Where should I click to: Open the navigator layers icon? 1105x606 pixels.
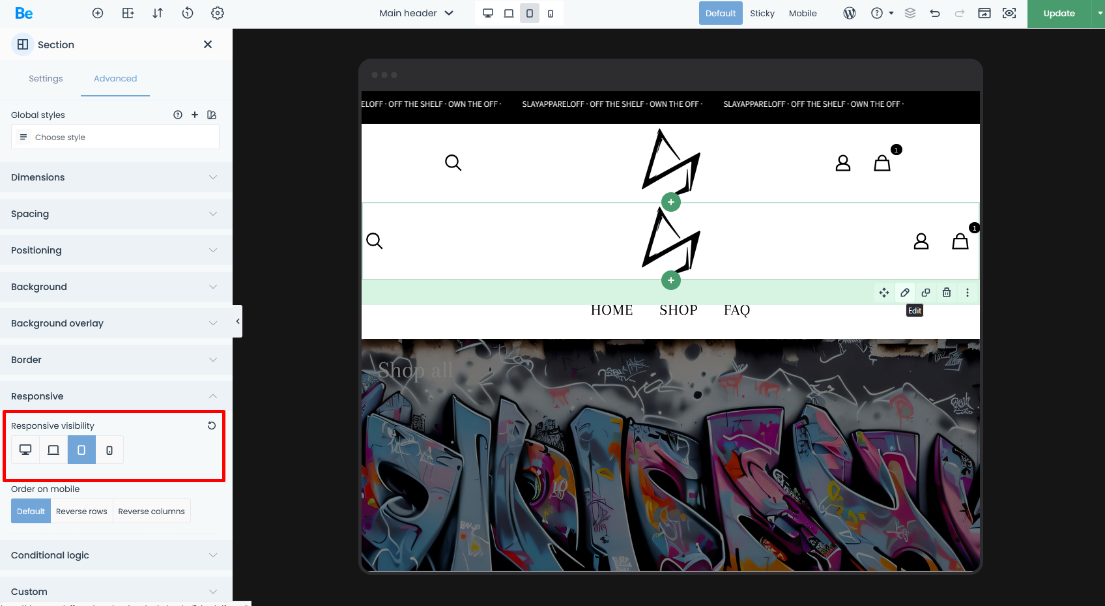(910, 13)
